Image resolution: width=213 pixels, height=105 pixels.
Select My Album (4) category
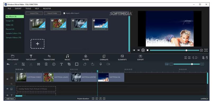click(x=15, y=17)
